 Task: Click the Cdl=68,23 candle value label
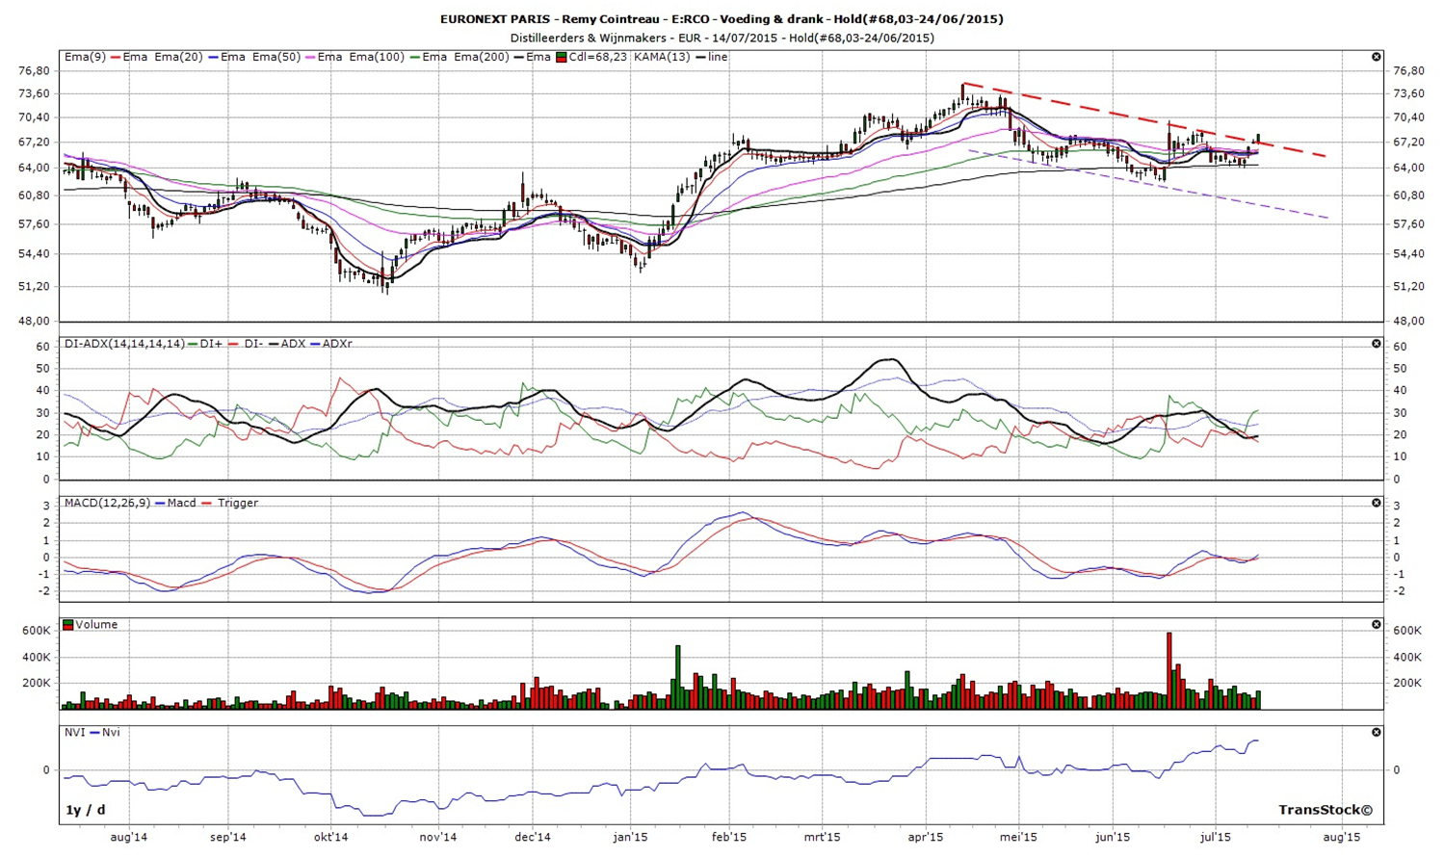(597, 58)
